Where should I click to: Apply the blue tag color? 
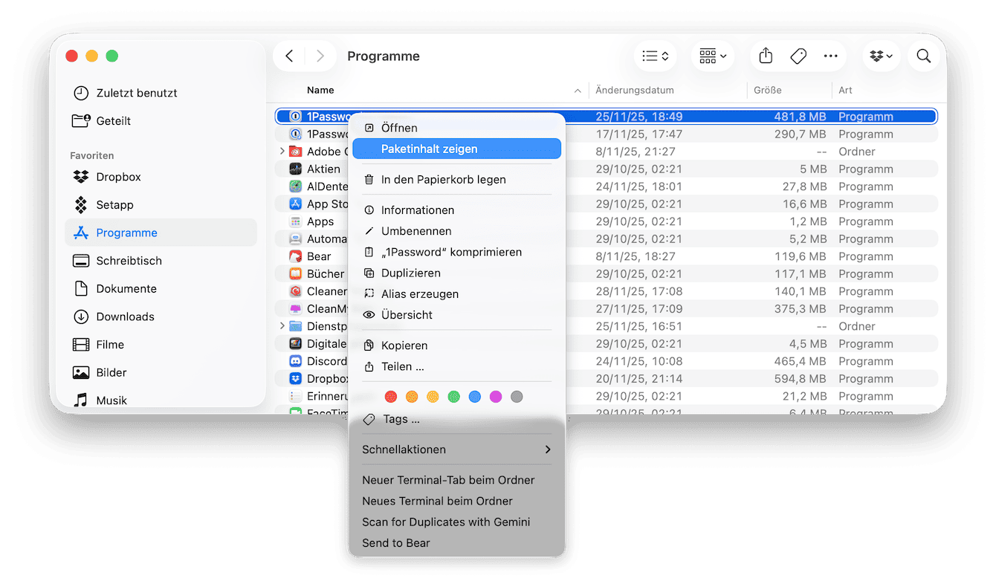point(475,397)
